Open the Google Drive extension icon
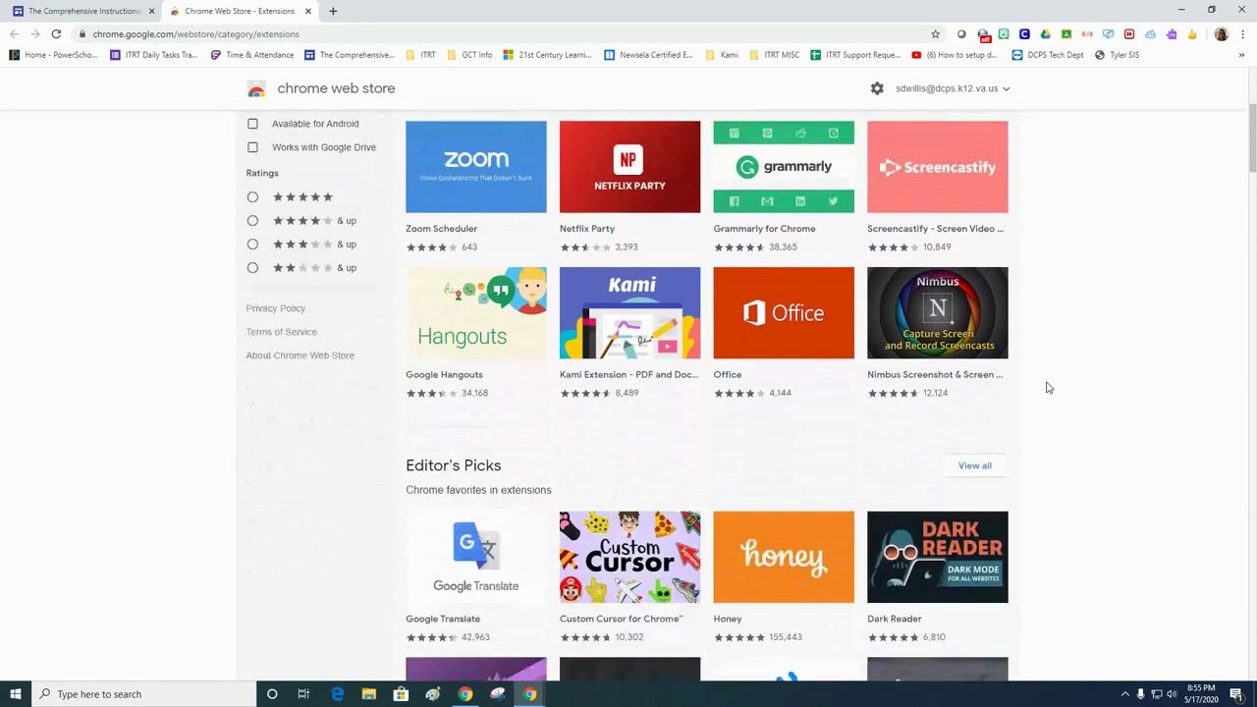Image resolution: width=1257 pixels, height=707 pixels. [x=1045, y=34]
